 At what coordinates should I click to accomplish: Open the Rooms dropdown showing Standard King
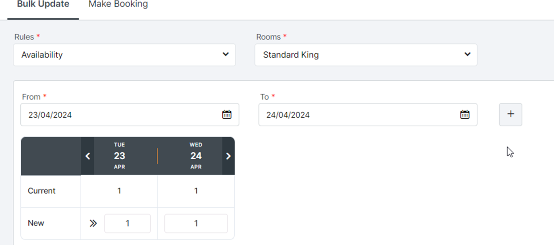366,55
